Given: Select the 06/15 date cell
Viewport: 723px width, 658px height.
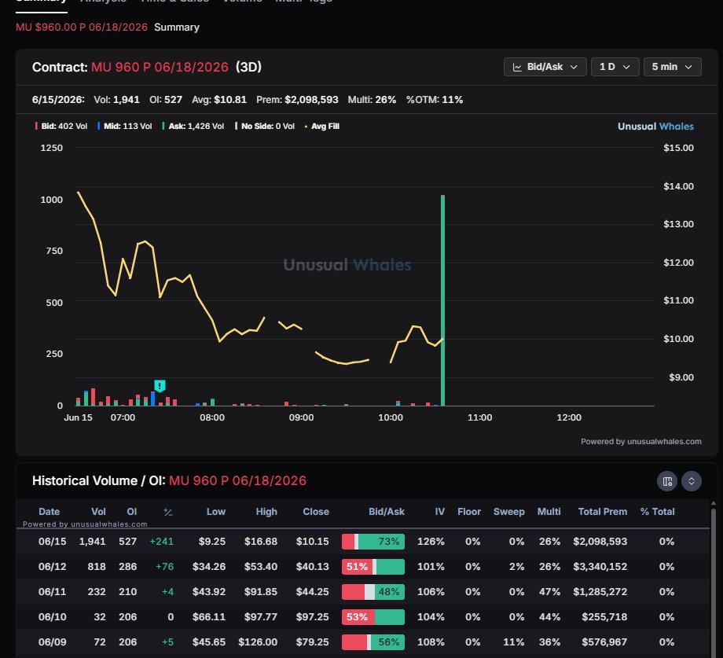Looking at the screenshot, I should [52, 542].
